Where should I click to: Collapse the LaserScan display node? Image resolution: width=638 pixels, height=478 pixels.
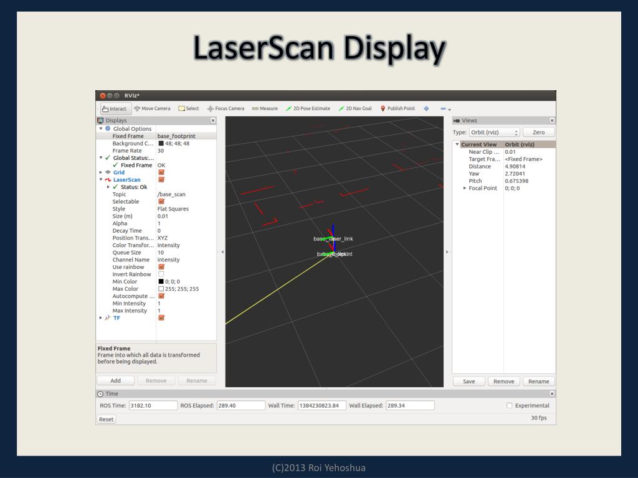point(101,180)
